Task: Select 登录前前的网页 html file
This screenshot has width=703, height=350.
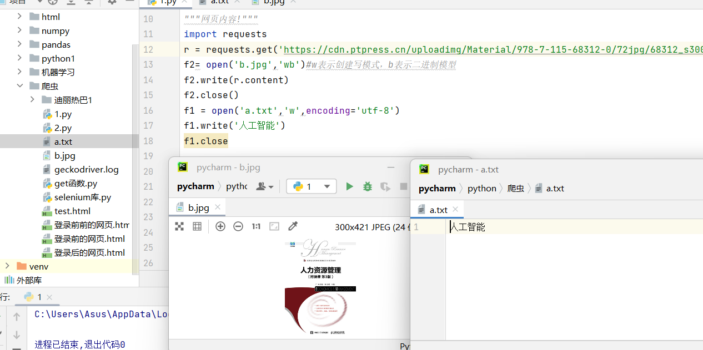Action: point(92,225)
